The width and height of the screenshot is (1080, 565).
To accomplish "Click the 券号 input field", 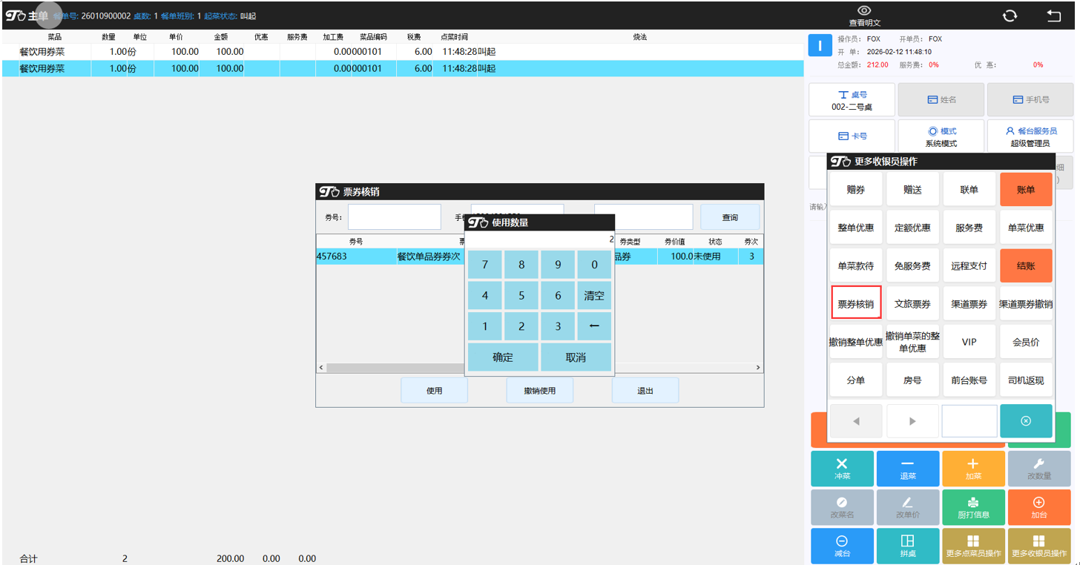I will tap(394, 217).
